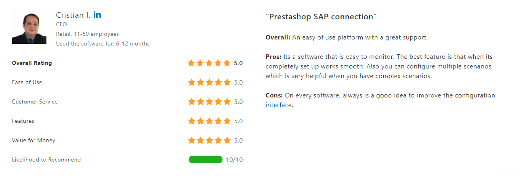Click the Overall Rating stars
Screen dimensions: 523x176
pyautogui.click(x=209, y=63)
